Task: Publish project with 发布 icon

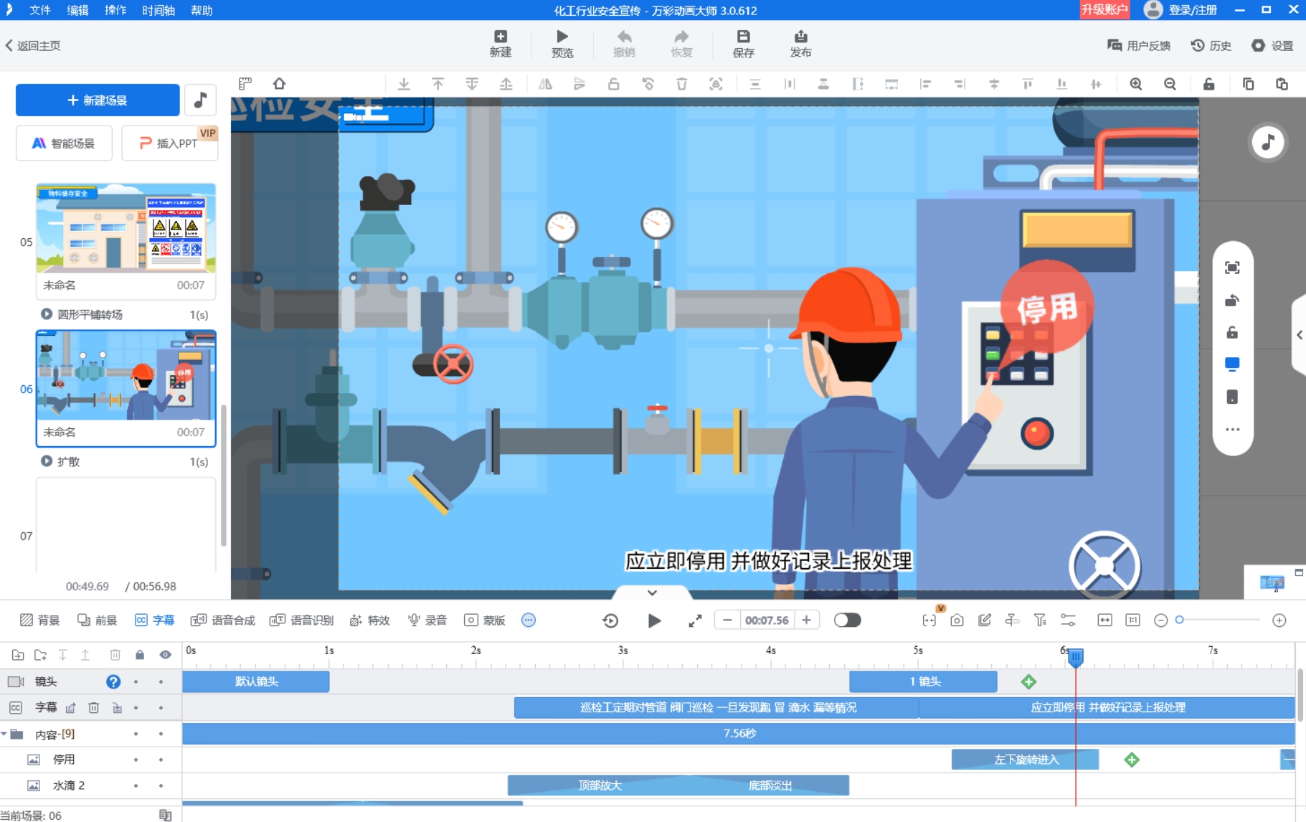Action: (x=800, y=43)
